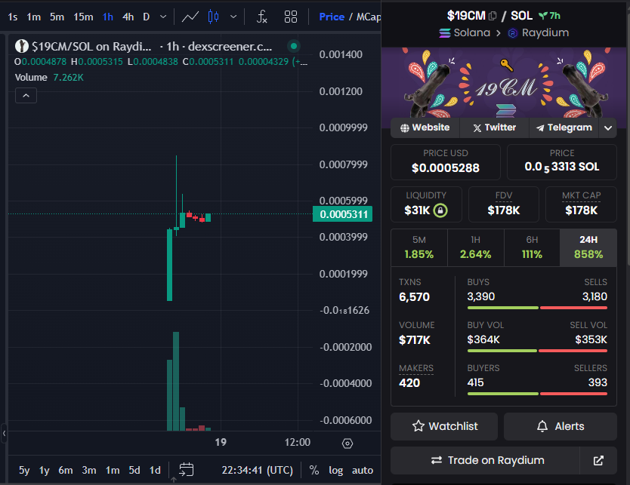The height and width of the screenshot is (485, 630).
Task: Click the Raydium DEX logo
Action: pos(513,33)
